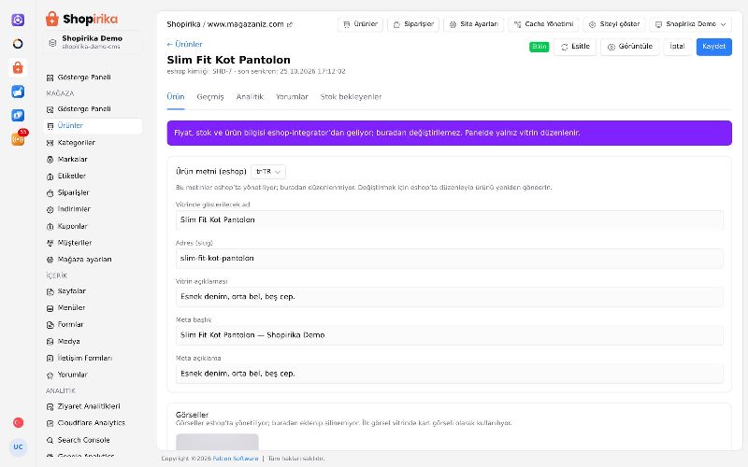Viewport: 748px width, 467px height.
Task: Click the Ürünler button in top toolbar
Action: click(x=360, y=24)
